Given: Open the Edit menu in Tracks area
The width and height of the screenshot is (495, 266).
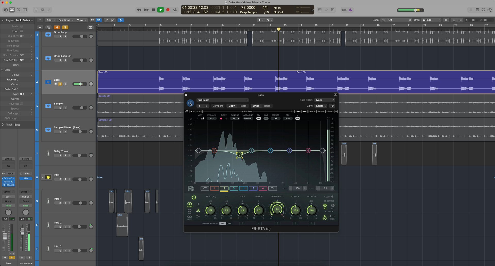Looking at the screenshot, I should (x=51, y=20).
